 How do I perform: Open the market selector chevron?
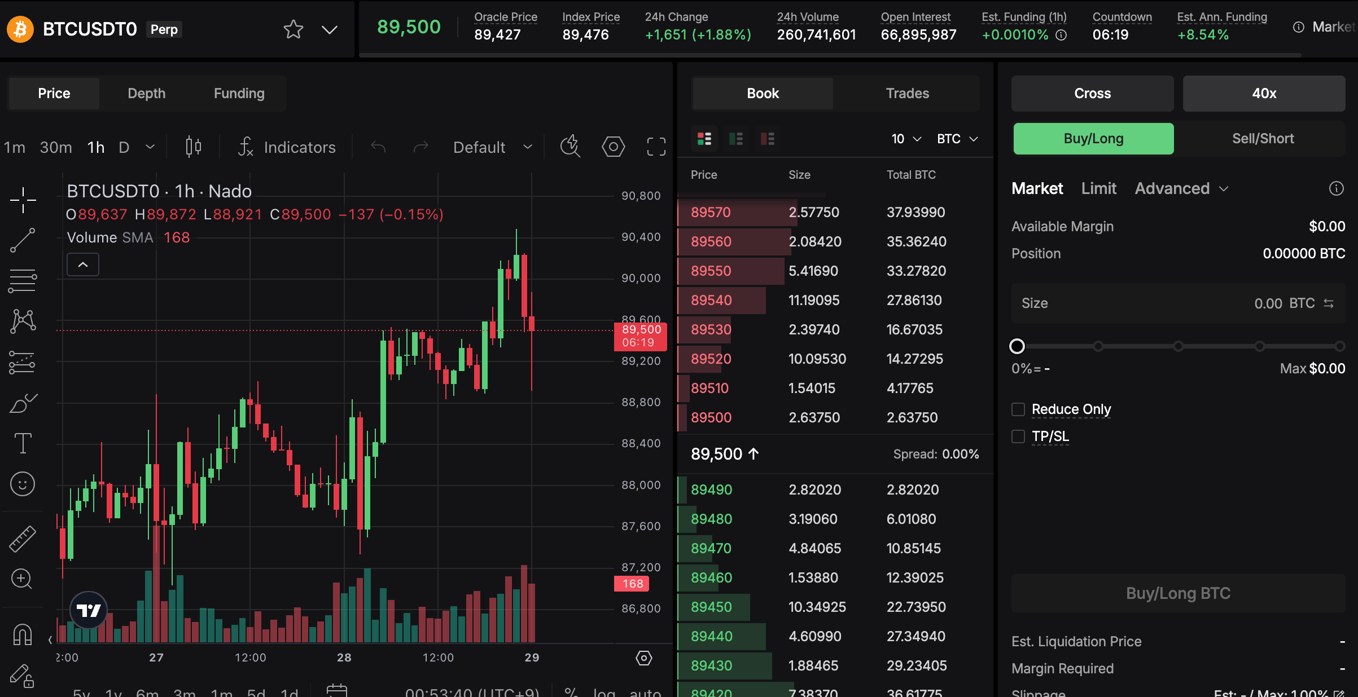(330, 29)
